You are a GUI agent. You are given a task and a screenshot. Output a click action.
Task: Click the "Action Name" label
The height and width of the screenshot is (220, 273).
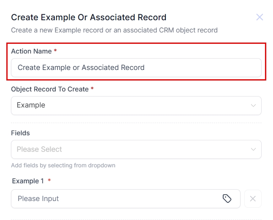coord(31,51)
